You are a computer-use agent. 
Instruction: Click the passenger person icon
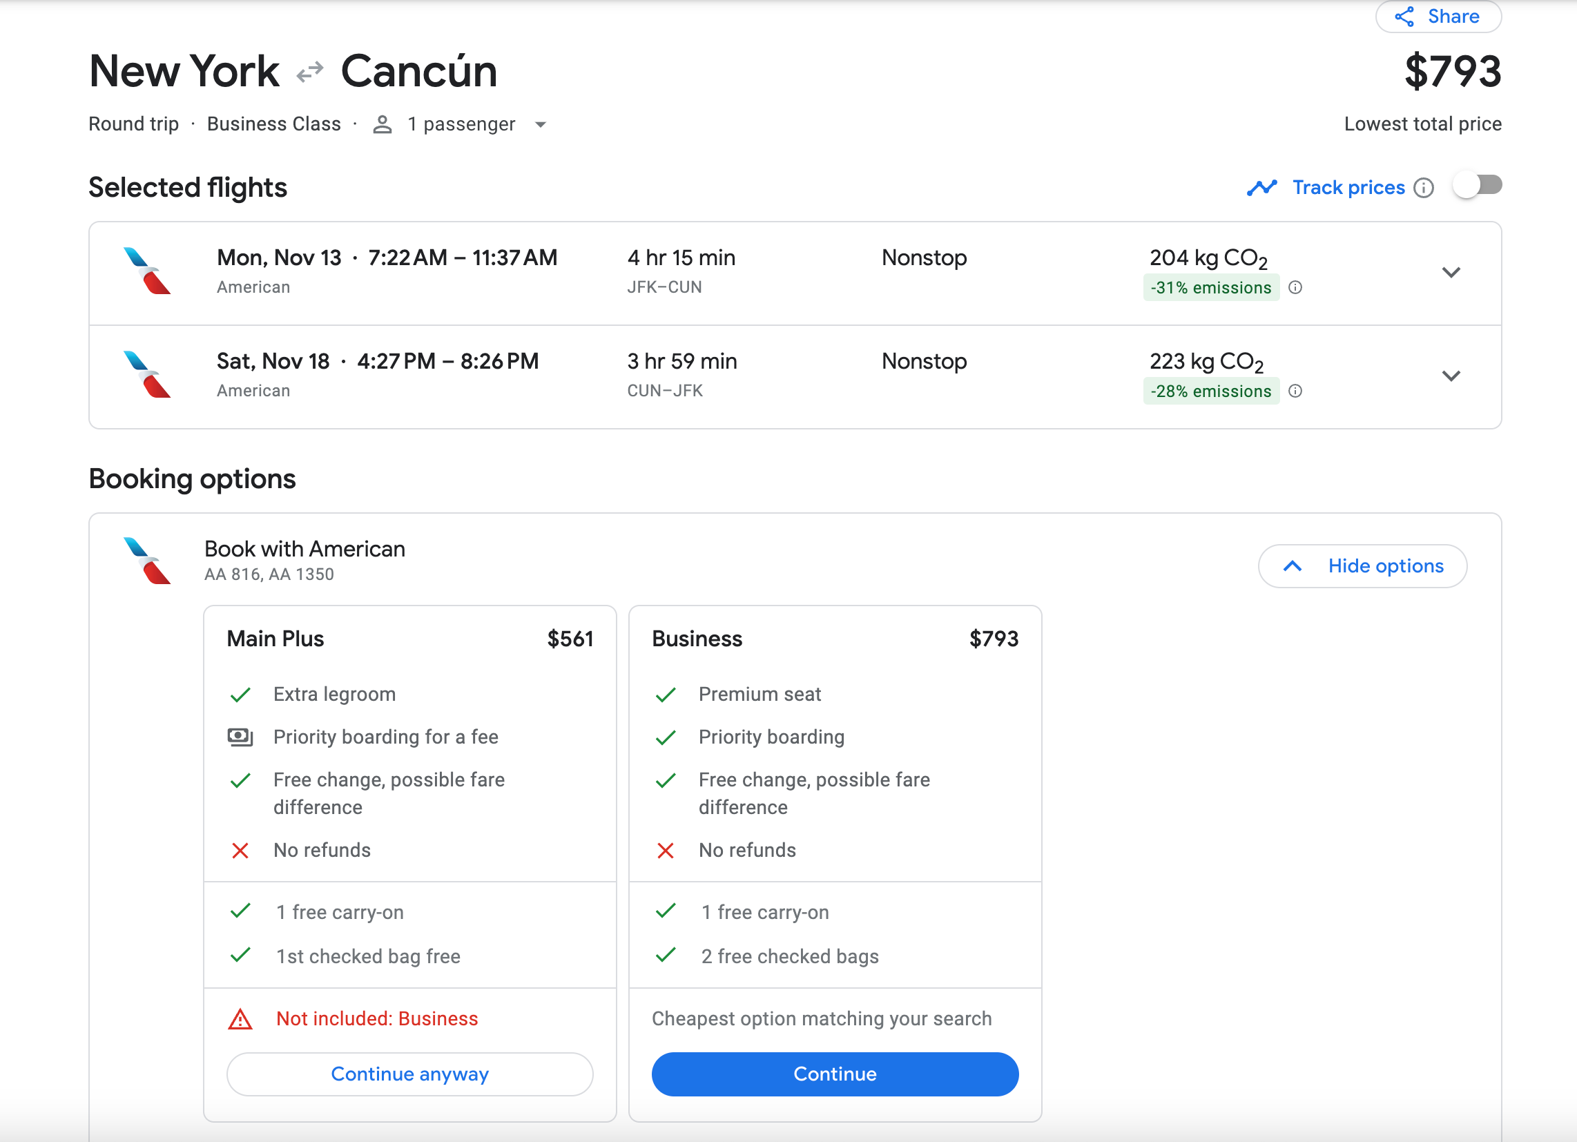[x=382, y=124]
